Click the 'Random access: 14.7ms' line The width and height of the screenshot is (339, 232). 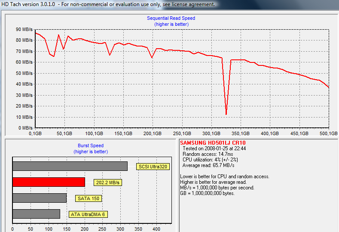pyautogui.click(x=208, y=154)
